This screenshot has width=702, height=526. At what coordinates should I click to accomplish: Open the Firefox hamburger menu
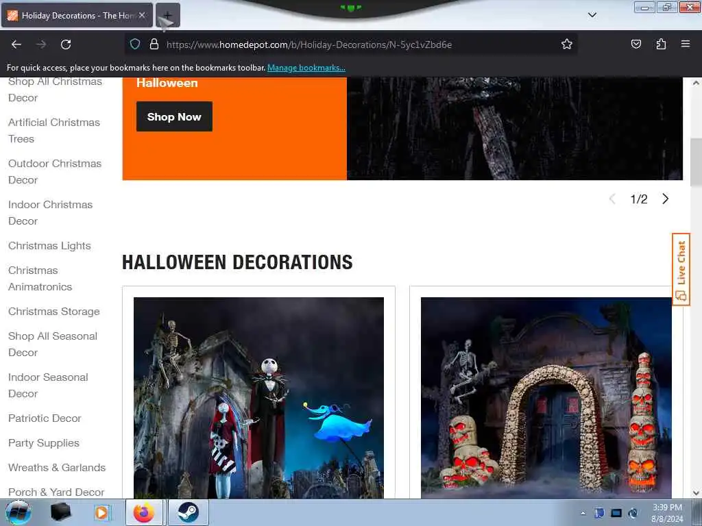[686, 45]
